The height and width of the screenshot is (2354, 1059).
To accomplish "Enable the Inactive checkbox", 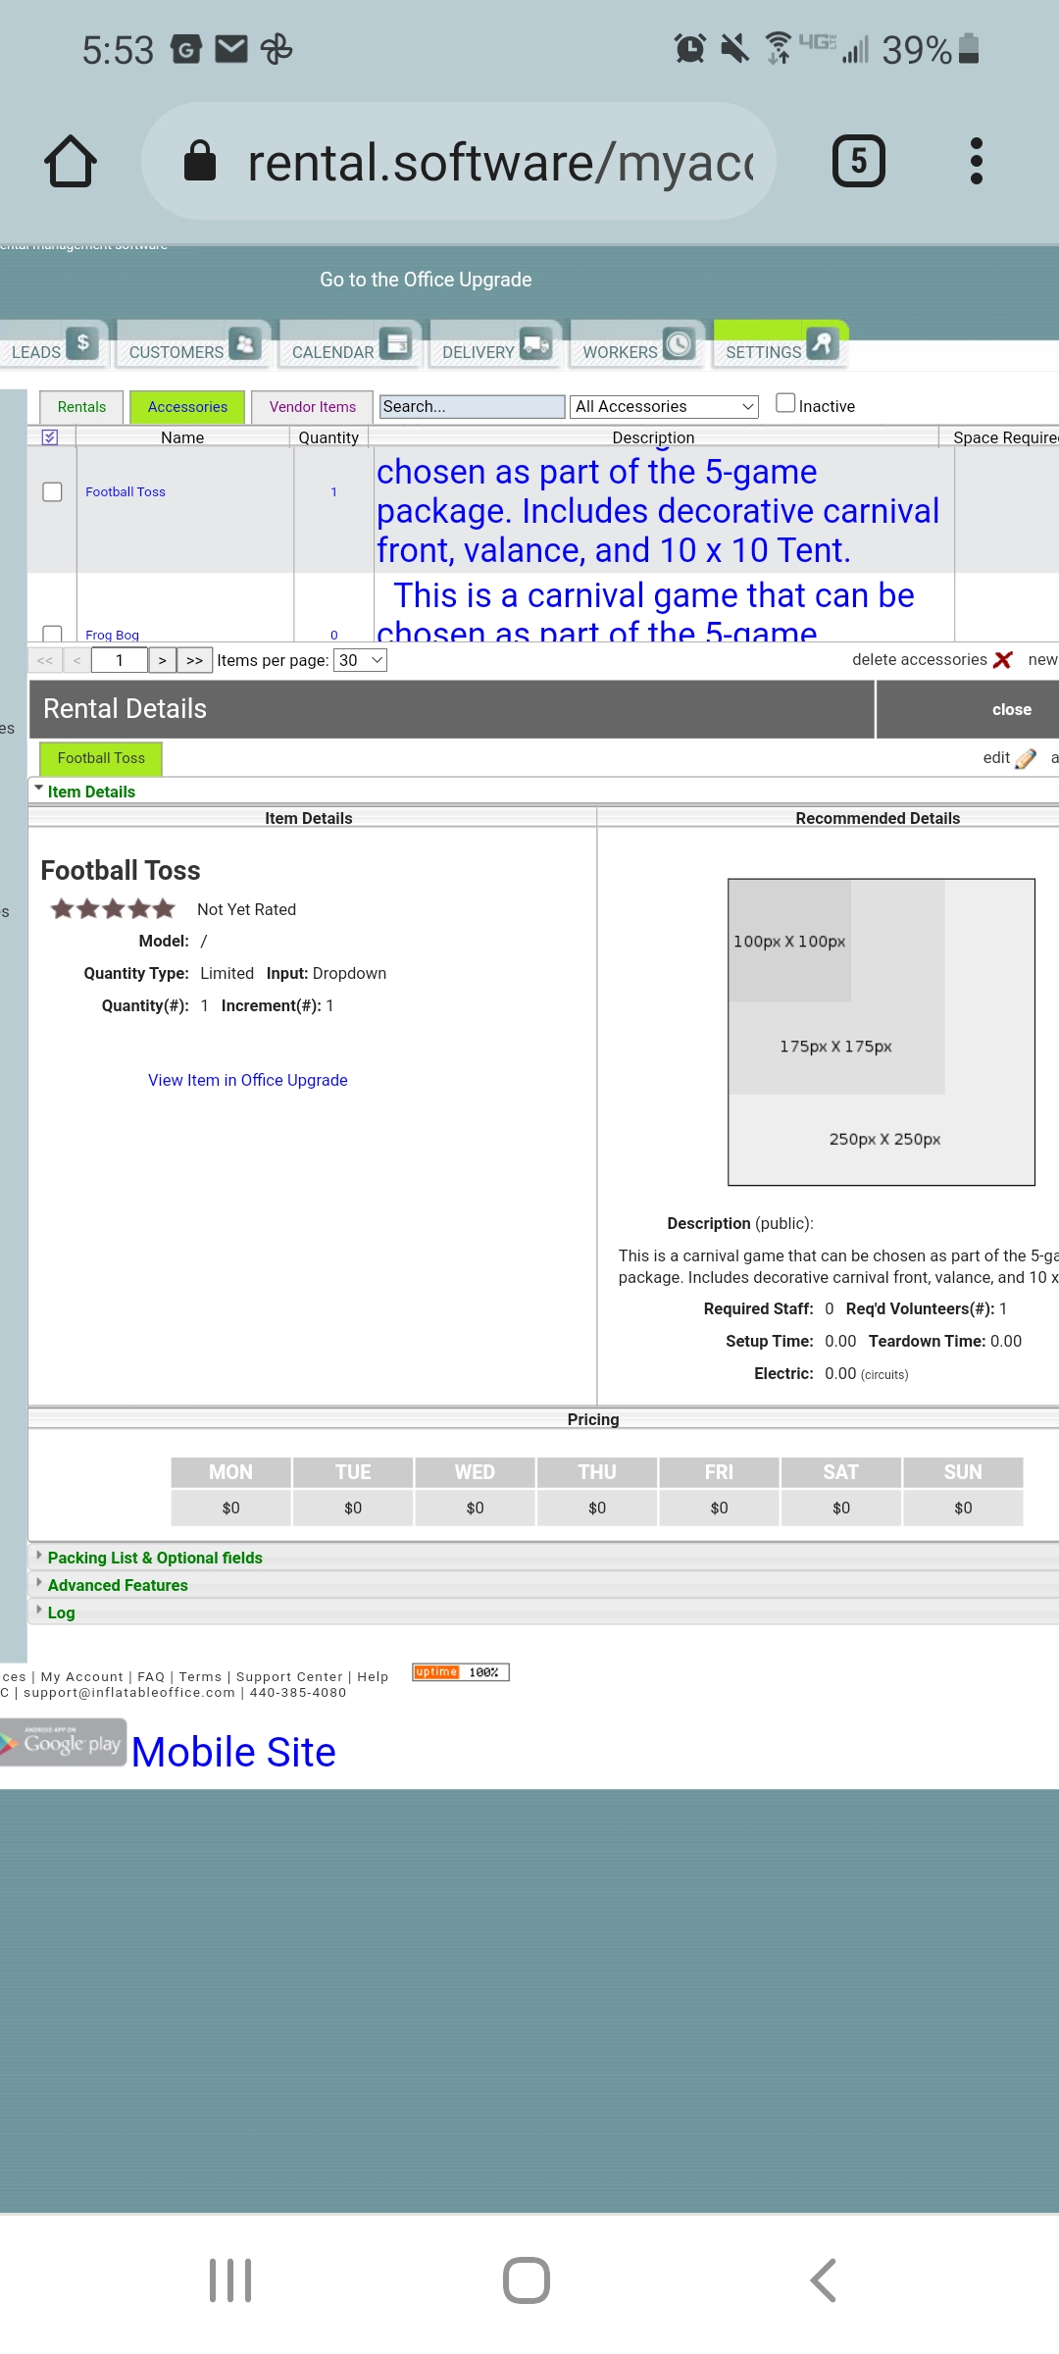I will (785, 403).
